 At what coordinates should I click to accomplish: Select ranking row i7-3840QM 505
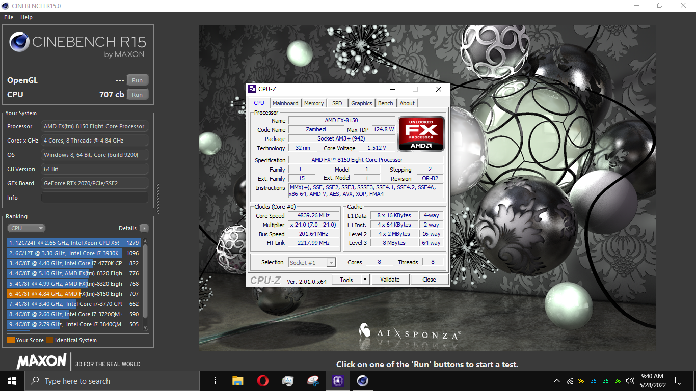(x=74, y=324)
